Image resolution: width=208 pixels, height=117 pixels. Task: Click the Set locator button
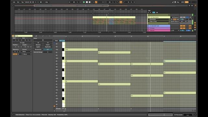click(x=149, y=11)
